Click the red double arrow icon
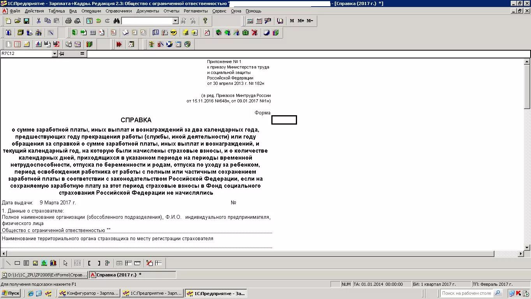Image resolution: width=531 pixels, height=299 pixels. click(119, 44)
